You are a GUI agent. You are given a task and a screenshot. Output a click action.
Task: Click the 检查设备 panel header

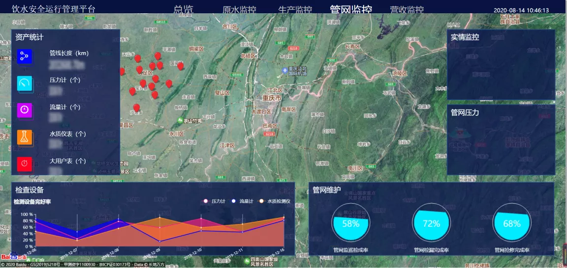[x=30, y=190]
